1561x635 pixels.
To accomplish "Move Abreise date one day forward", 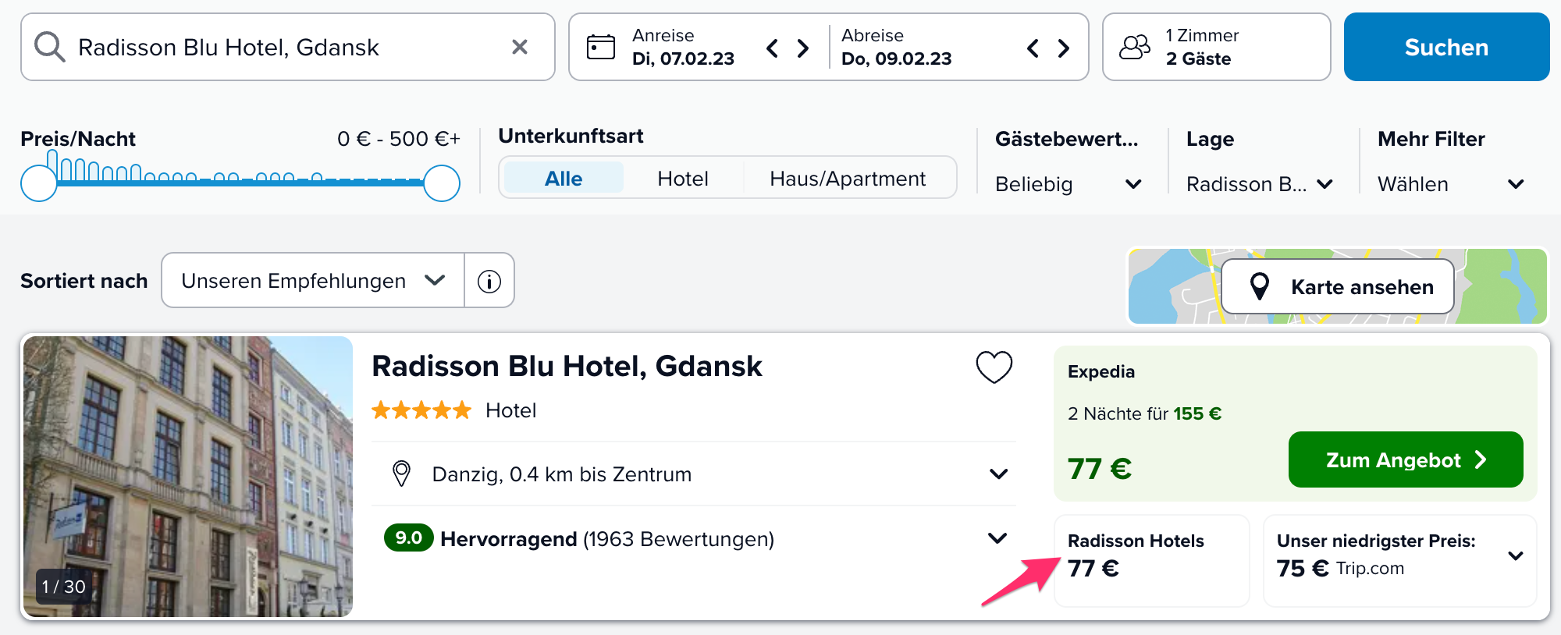I will click(1064, 48).
